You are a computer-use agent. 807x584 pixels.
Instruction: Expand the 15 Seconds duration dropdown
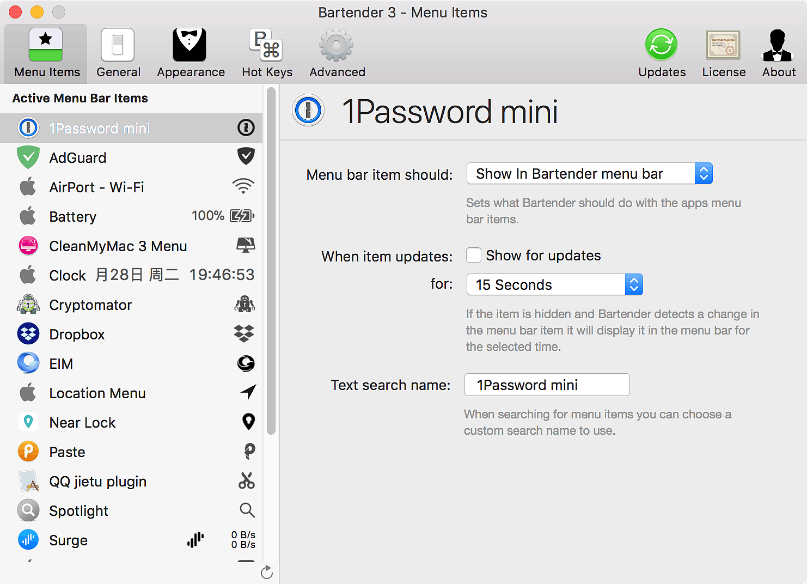click(x=554, y=285)
